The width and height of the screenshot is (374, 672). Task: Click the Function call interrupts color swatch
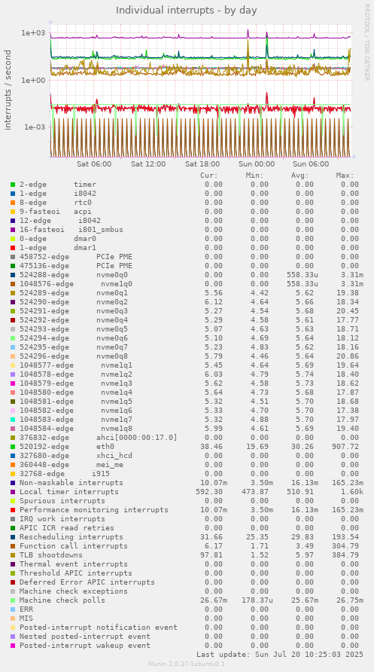point(13,546)
